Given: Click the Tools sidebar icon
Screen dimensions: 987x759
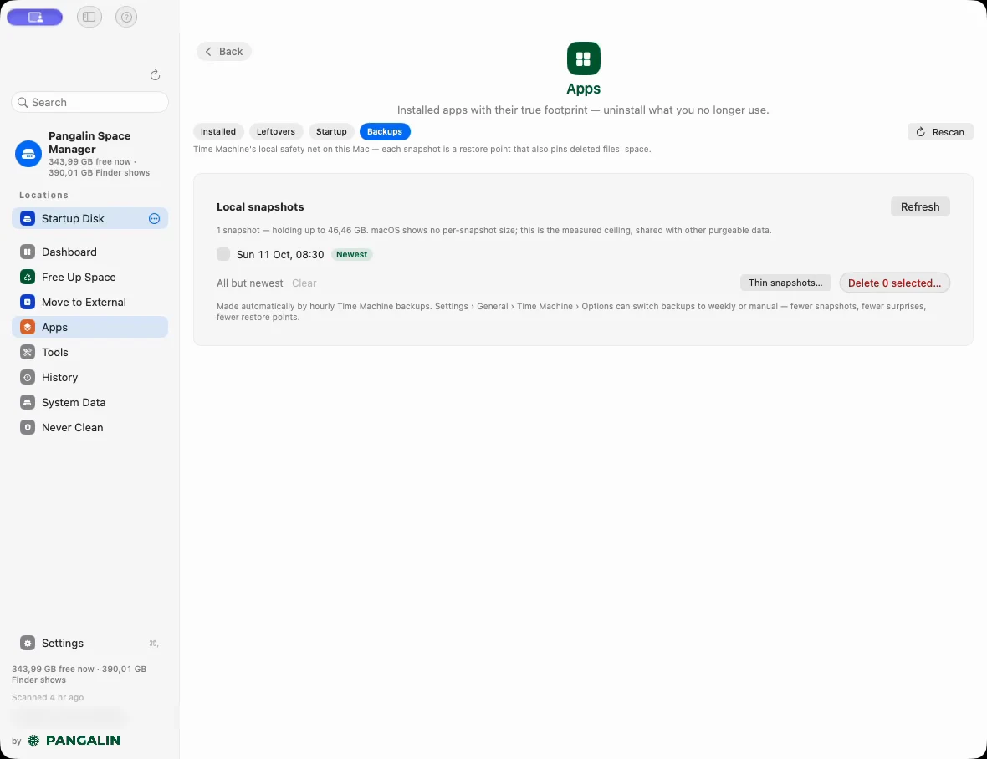Looking at the screenshot, I should 27,352.
